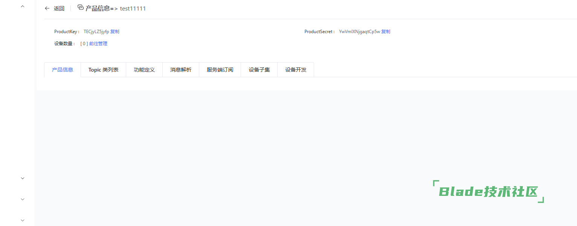Copy the ProductKey using its 复制 link
This screenshot has width=577, height=226.
point(114,32)
